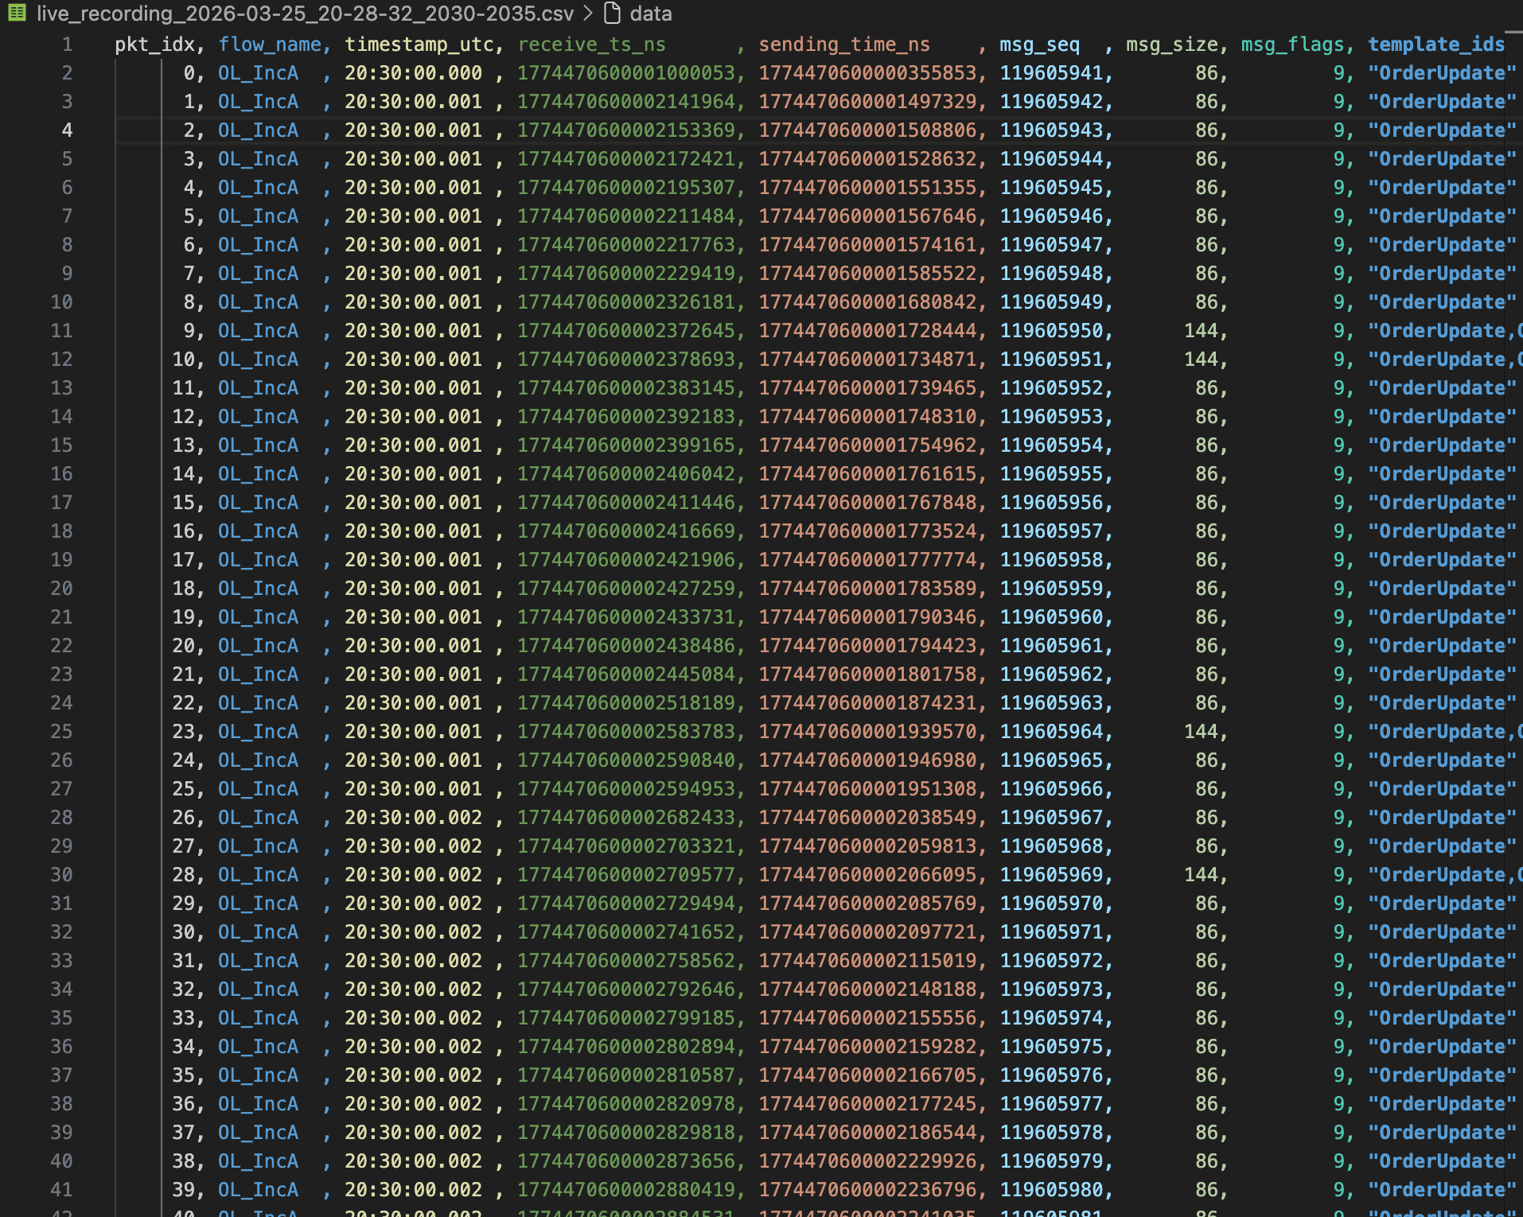Click the data document icon in breadcrumb
The image size is (1523, 1217).
(x=612, y=14)
